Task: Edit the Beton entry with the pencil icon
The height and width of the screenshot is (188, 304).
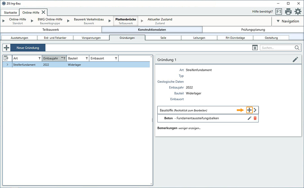Action: point(249,118)
